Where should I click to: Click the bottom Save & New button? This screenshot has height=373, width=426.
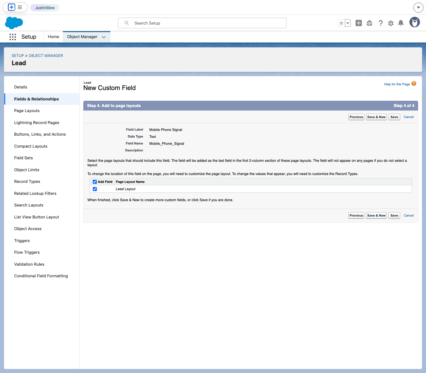click(x=376, y=215)
